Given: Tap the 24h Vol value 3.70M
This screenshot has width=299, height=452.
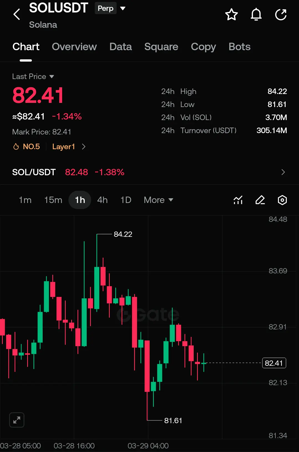Looking at the screenshot, I should coord(276,117).
